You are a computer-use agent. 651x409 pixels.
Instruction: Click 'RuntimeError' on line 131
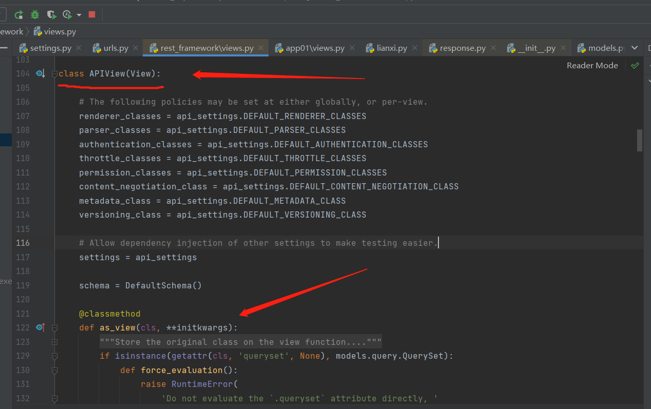coord(202,384)
